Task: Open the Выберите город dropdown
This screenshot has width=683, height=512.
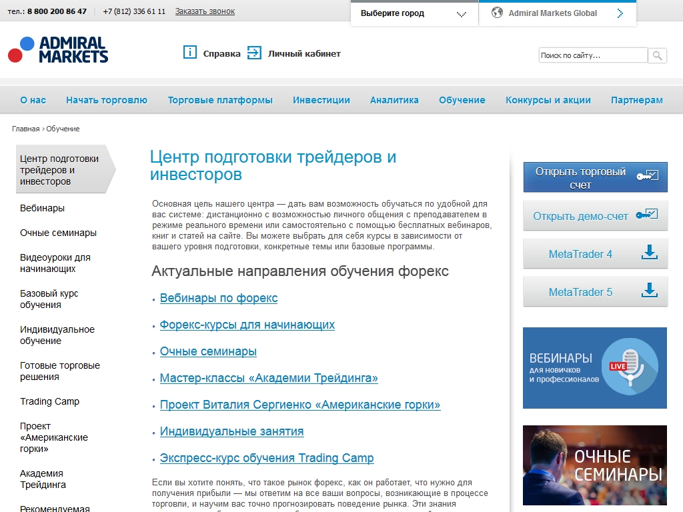Action: click(414, 13)
